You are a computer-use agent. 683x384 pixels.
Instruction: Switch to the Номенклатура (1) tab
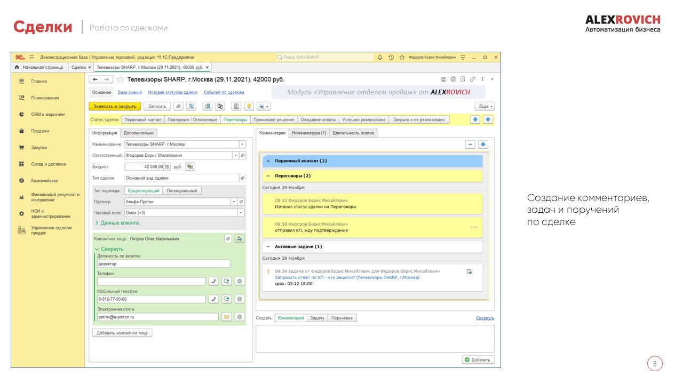click(309, 133)
